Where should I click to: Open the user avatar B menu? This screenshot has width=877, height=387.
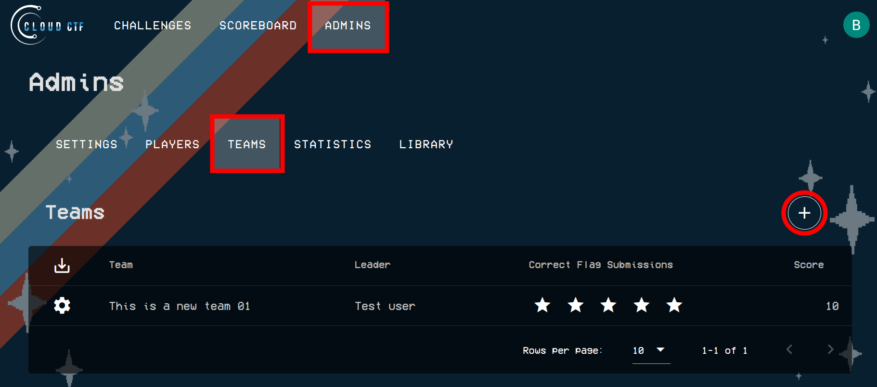[856, 25]
